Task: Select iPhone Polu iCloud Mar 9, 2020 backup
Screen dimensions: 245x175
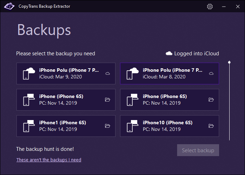Action: (x=66, y=73)
